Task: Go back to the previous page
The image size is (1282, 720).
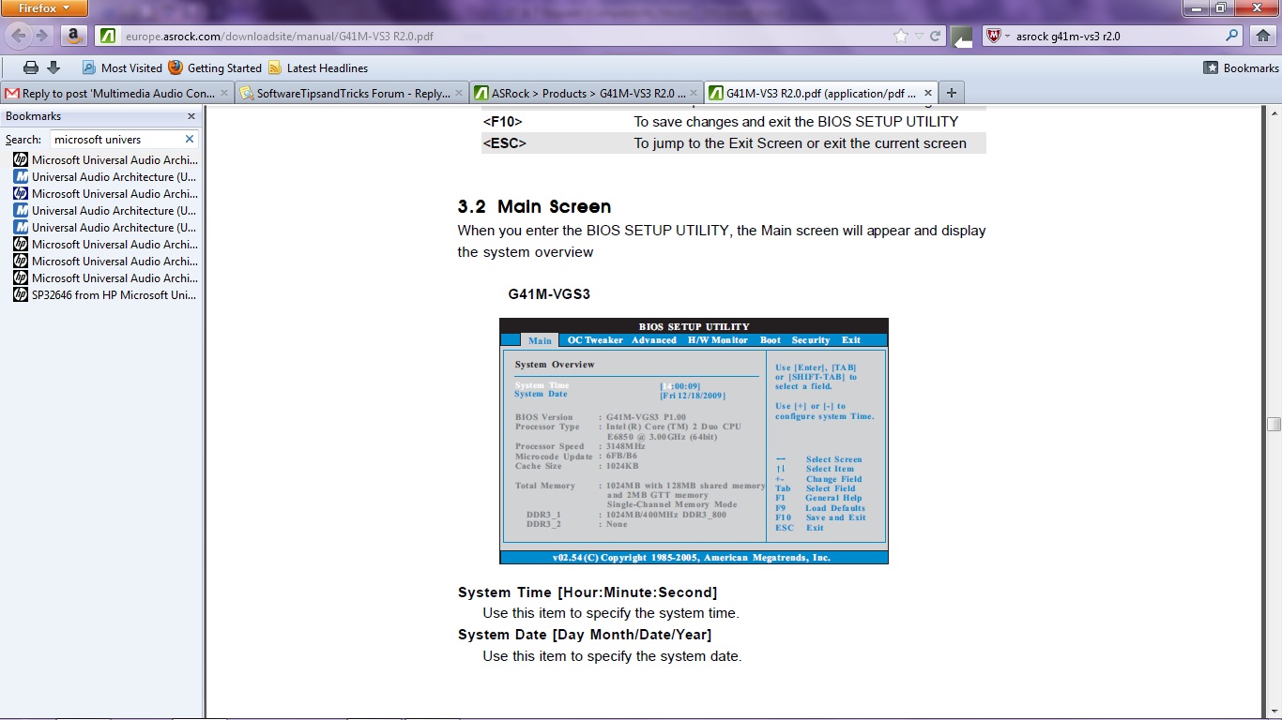Action: point(19,36)
